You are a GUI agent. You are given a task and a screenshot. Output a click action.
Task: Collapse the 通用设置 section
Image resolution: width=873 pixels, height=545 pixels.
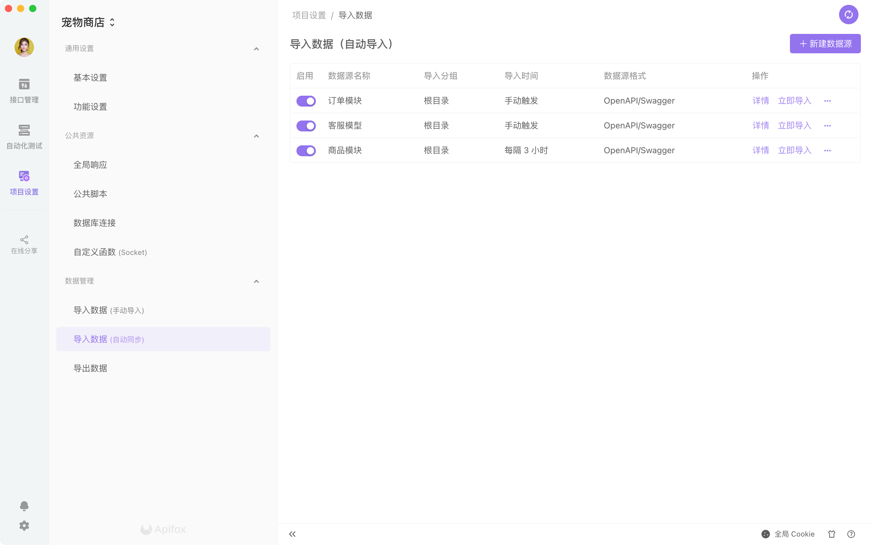click(x=256, y=49)
